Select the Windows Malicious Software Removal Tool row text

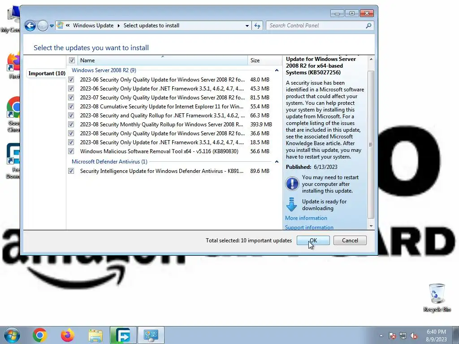159,151
